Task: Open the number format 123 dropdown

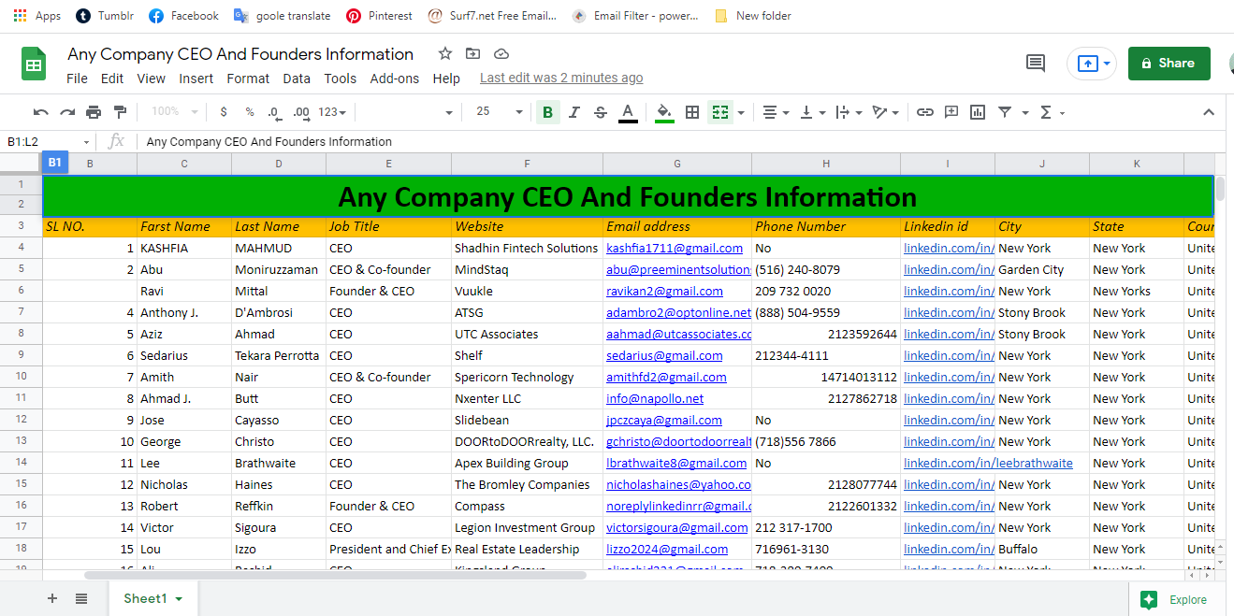Action: (x=332, y=112)
